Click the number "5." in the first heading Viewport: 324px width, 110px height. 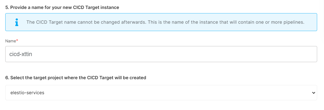coord(7,7)
